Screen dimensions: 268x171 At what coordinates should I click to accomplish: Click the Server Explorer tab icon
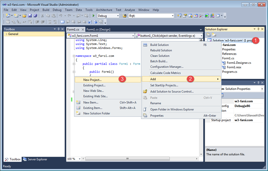click(x=25, y=159)
